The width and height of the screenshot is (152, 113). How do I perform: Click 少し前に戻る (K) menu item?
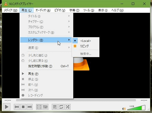click(46, 61)
